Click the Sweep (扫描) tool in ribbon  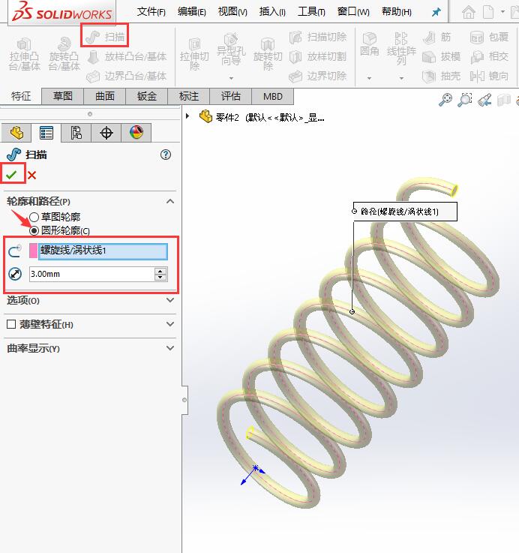coord(105,36)
